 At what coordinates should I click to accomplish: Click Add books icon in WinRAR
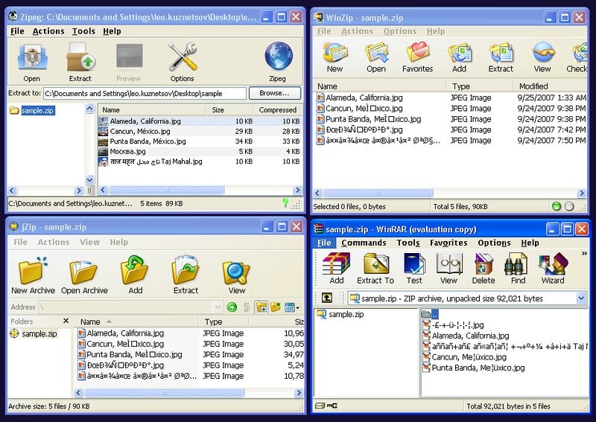[x=336, y=263]
